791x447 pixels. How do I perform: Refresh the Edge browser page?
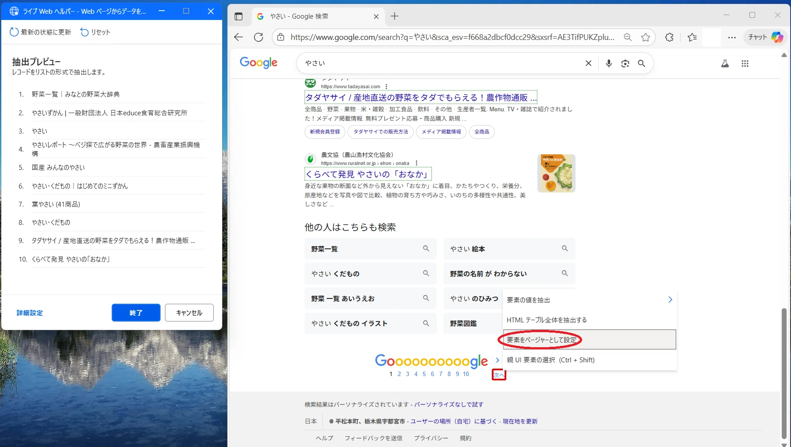click(258, 37)
